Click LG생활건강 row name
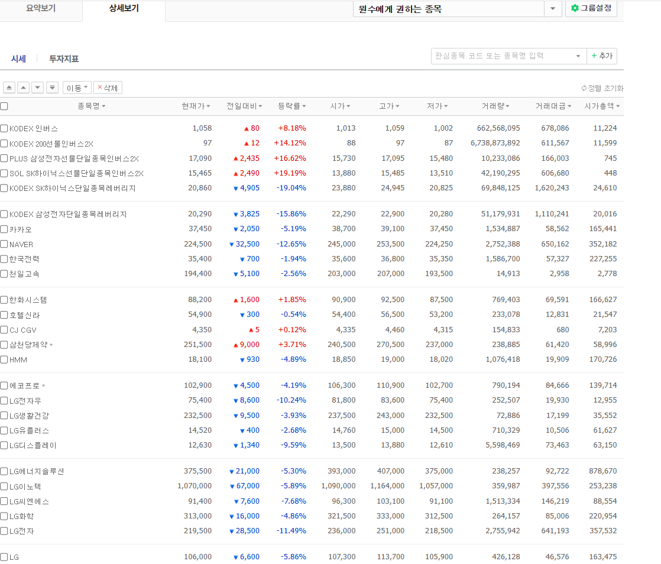 (x=29, y=416)
